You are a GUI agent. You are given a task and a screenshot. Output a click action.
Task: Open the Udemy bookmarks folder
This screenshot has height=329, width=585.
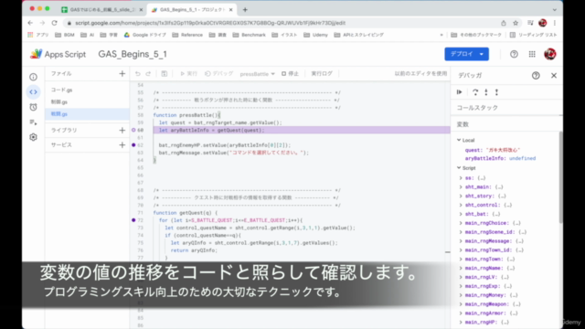(315, 35)
